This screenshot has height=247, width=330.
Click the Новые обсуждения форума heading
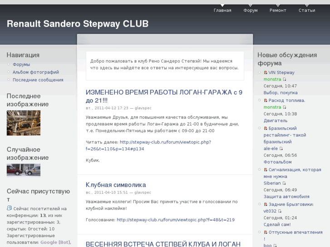tap(287, 59)
